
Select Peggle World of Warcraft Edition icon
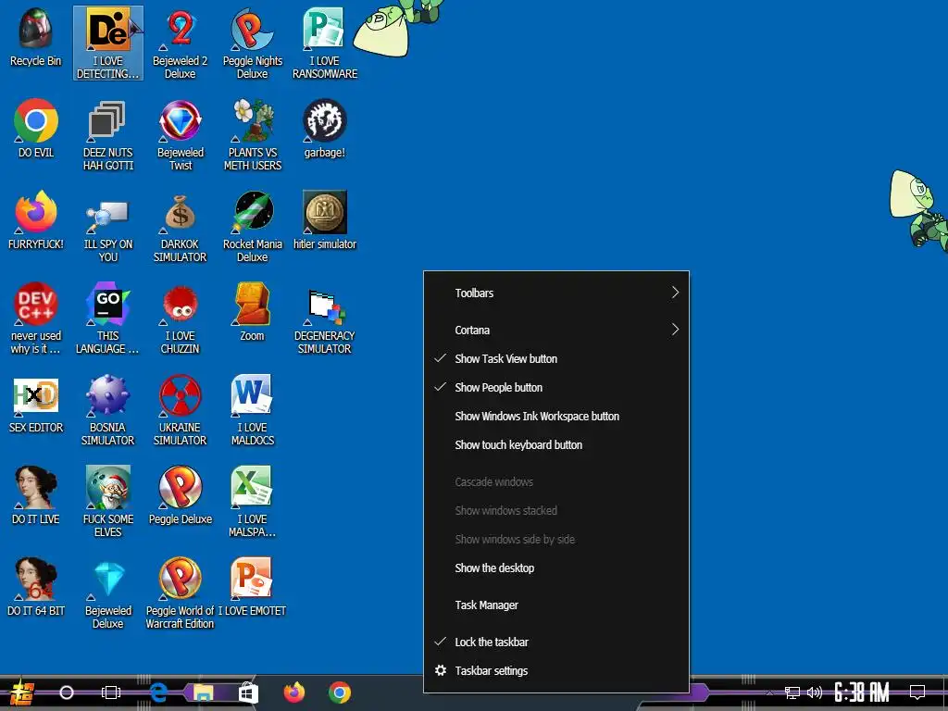coord(181,593)
